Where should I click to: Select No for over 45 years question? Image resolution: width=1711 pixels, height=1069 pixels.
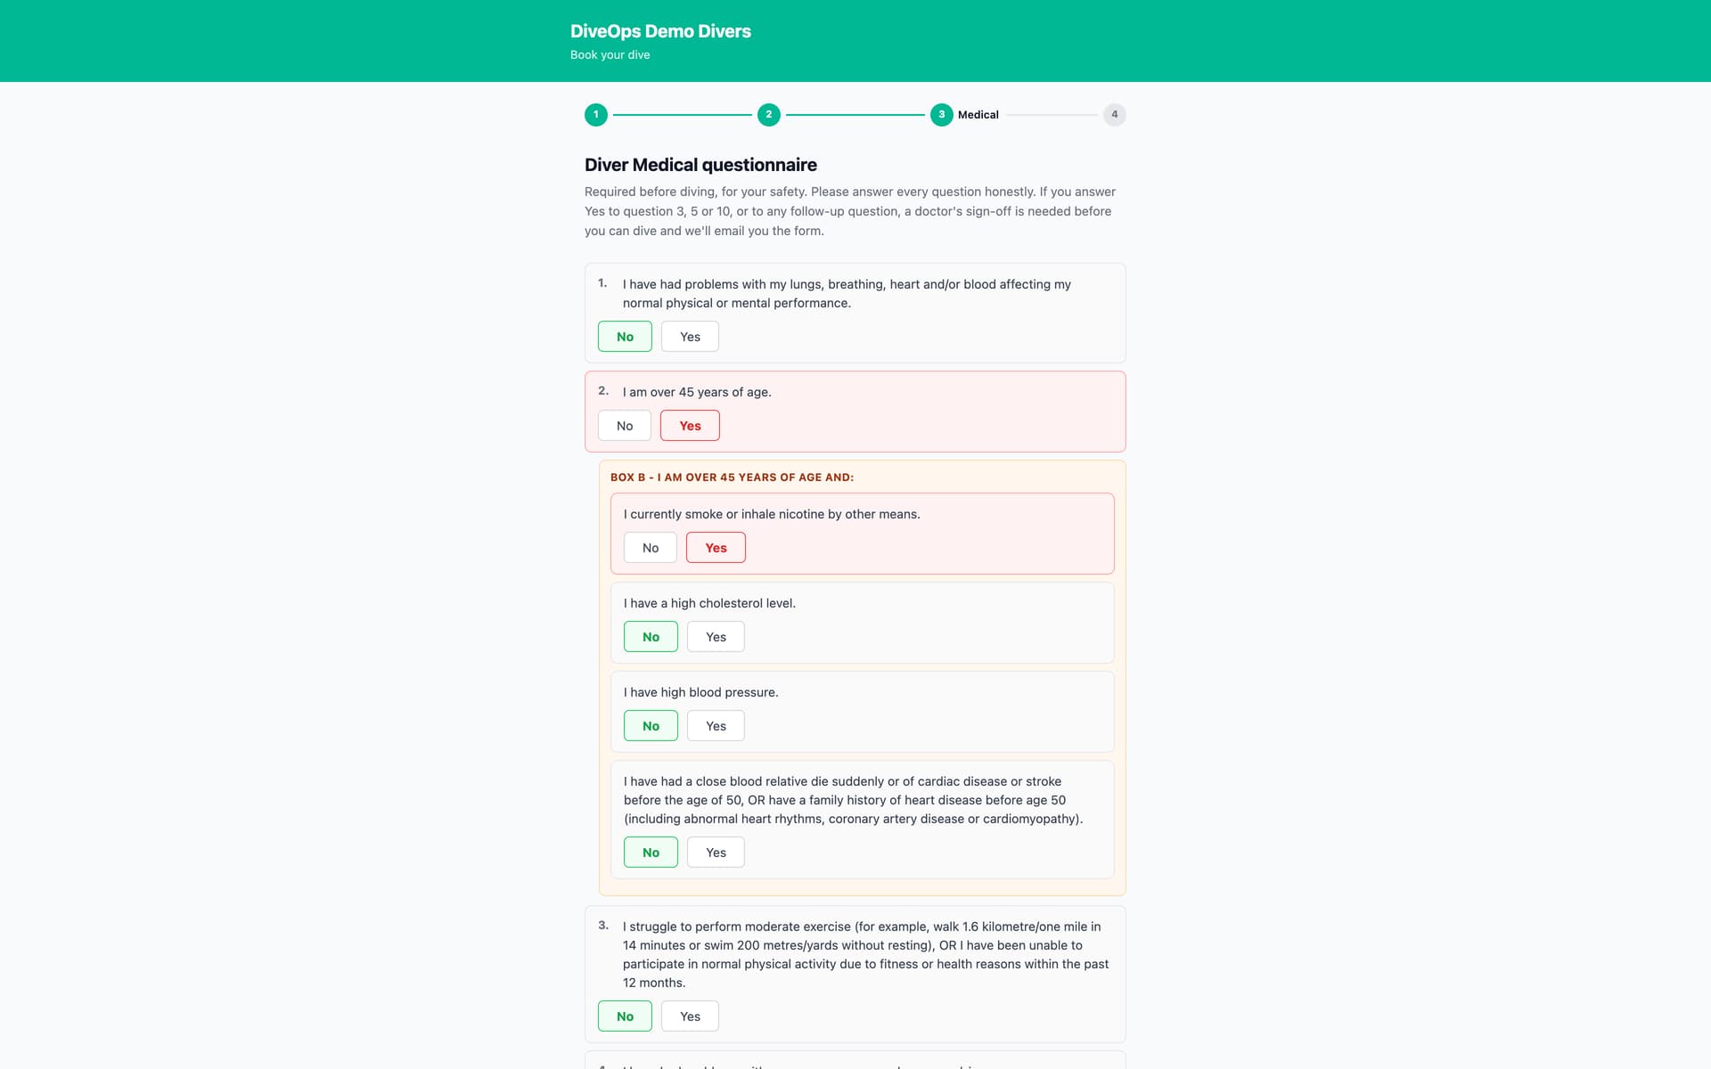pos(625,426)
